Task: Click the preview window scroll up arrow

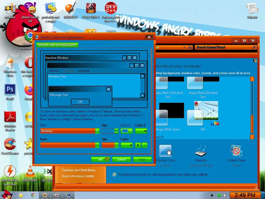Action: click(143, 76)
